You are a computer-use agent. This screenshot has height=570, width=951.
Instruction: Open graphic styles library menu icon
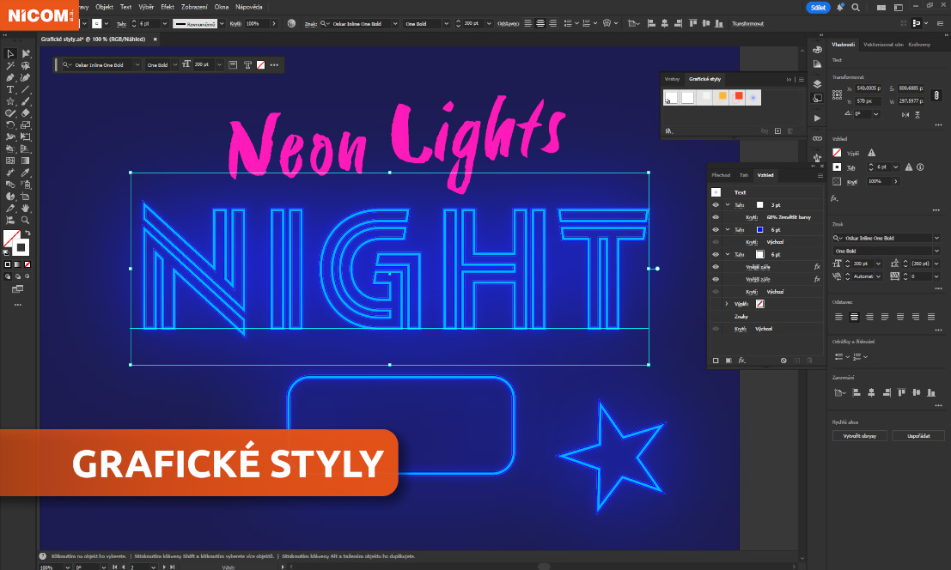click(669, 130)
